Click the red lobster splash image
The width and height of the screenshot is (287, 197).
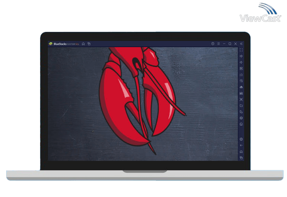(x=143, y=100)
